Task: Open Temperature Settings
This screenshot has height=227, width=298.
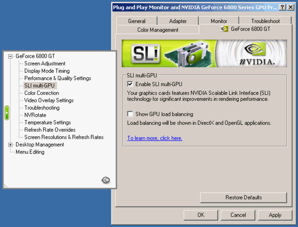Action: 48,122
